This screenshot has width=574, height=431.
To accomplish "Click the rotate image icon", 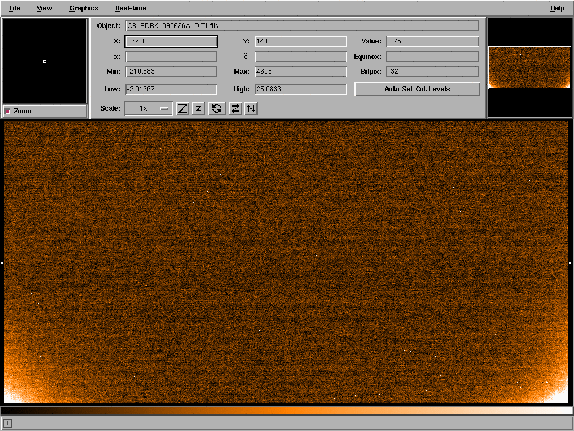I will (217, 108).
